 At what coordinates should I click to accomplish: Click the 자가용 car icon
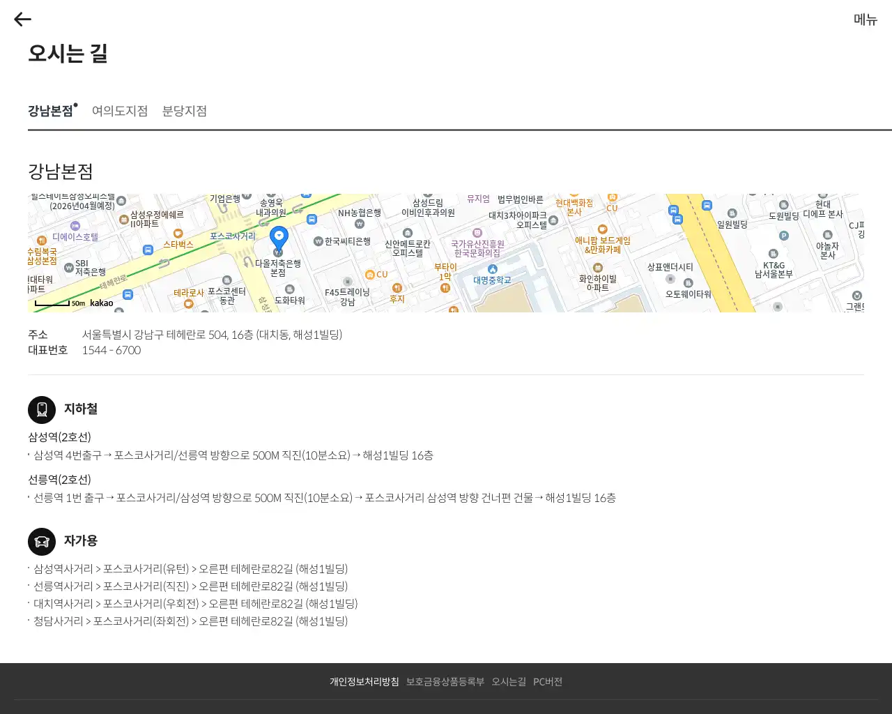click(42, 541)
